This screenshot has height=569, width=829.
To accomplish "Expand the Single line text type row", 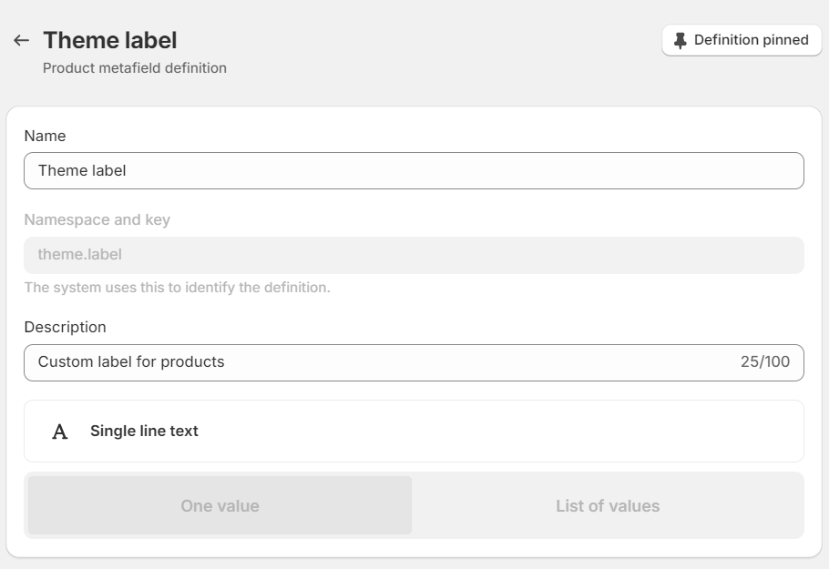I will [x=414, y=431].
